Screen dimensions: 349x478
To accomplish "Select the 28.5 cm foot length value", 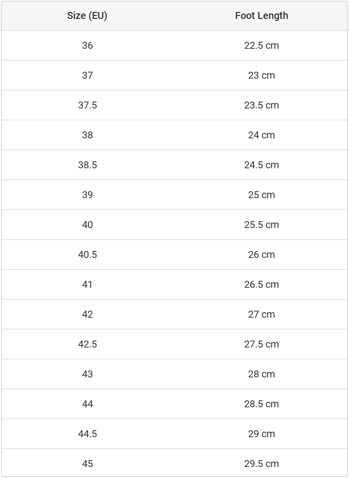I will click(262, 404).
